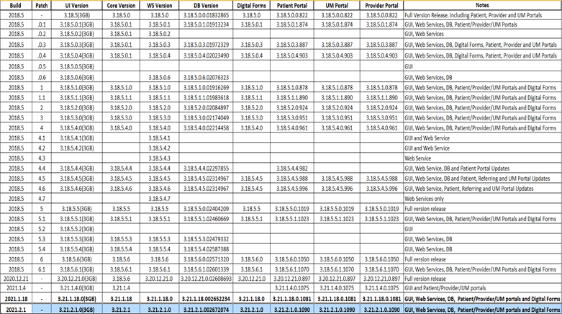
Task: Click the 2021.2.1 build cell
Action: [x=15, y=308]
